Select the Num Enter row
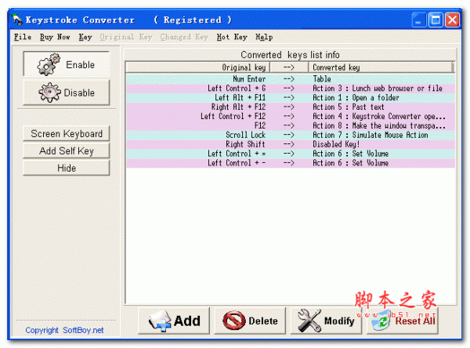This screenshot has height=348, width=470. coord(290,79)
